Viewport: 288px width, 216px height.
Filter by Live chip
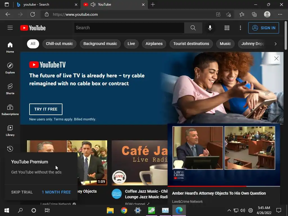(131, 44)
